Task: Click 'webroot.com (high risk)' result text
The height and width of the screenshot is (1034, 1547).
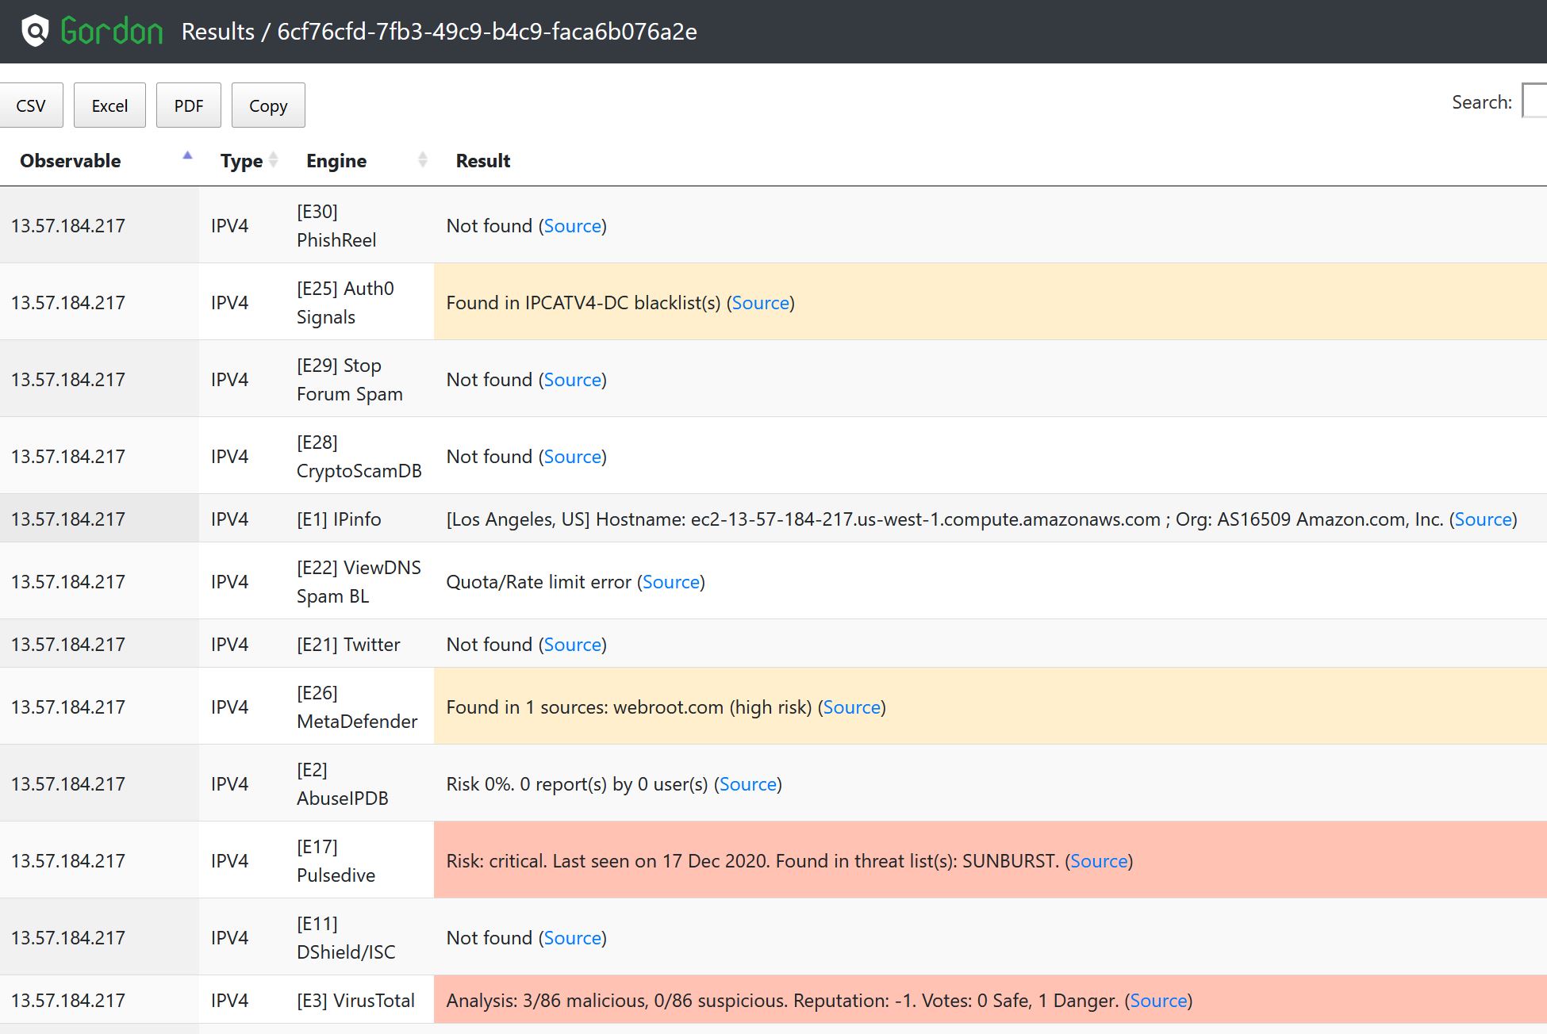Action: pos(713,707)
